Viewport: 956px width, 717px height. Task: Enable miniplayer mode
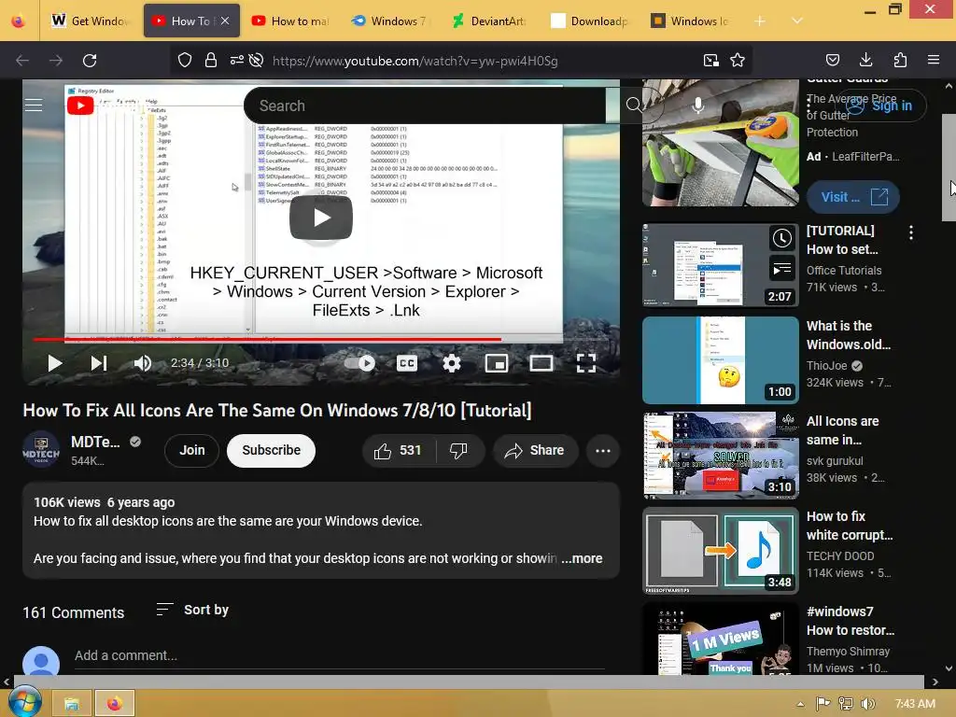pyautogui.click(x=497, y=363)
